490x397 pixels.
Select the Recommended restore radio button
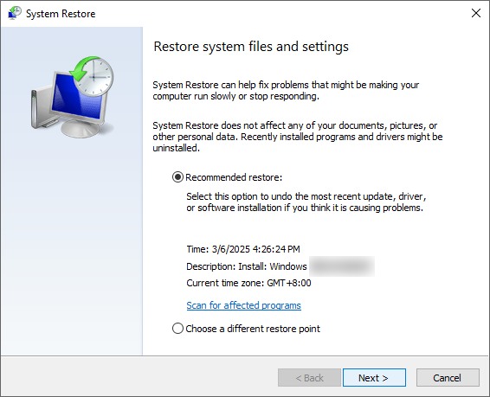(x=177, y=177)
